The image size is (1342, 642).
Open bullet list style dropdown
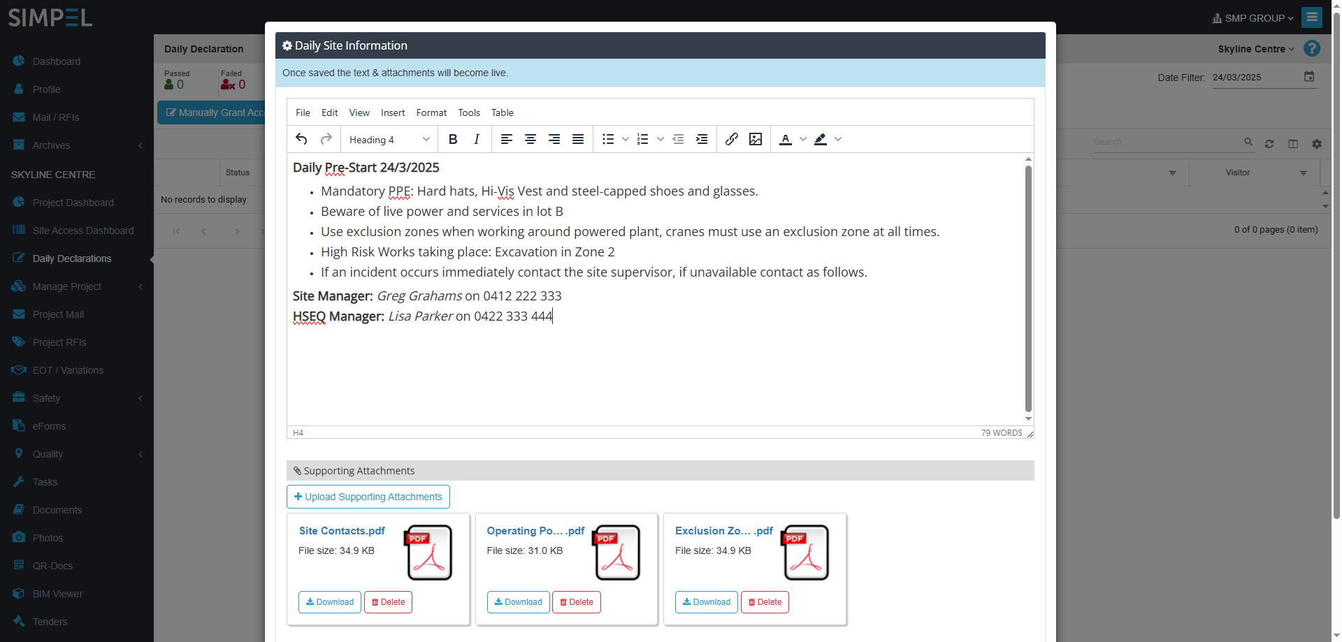626,139
